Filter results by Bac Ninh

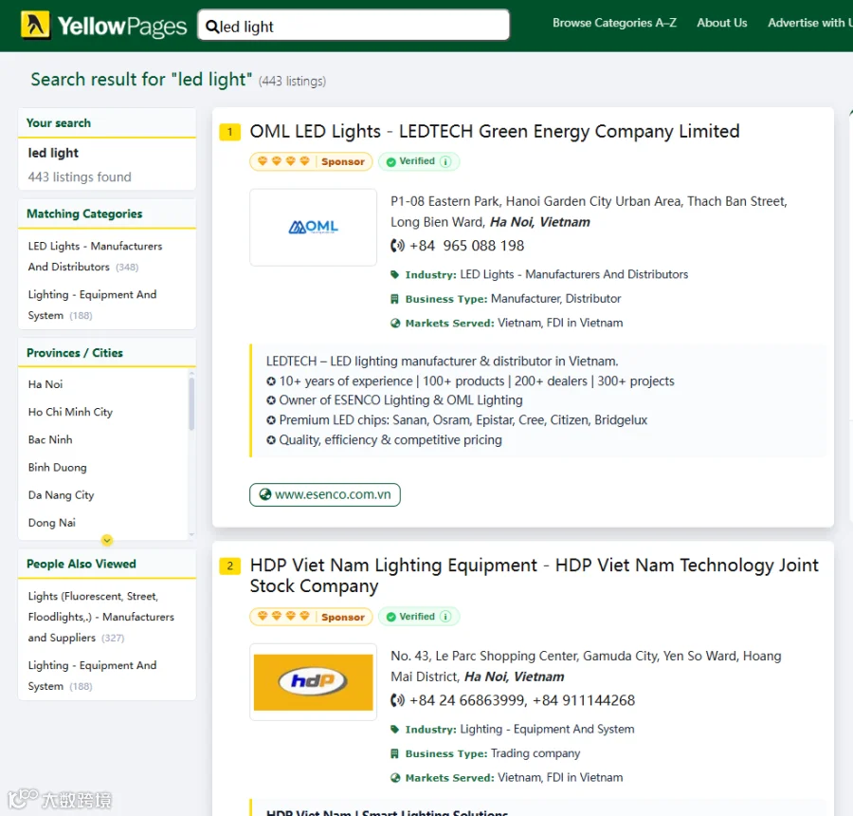(x=50, y=439)
